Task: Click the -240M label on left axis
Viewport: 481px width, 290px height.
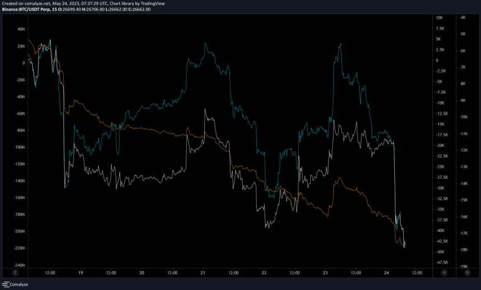Action: coord(19,265)
